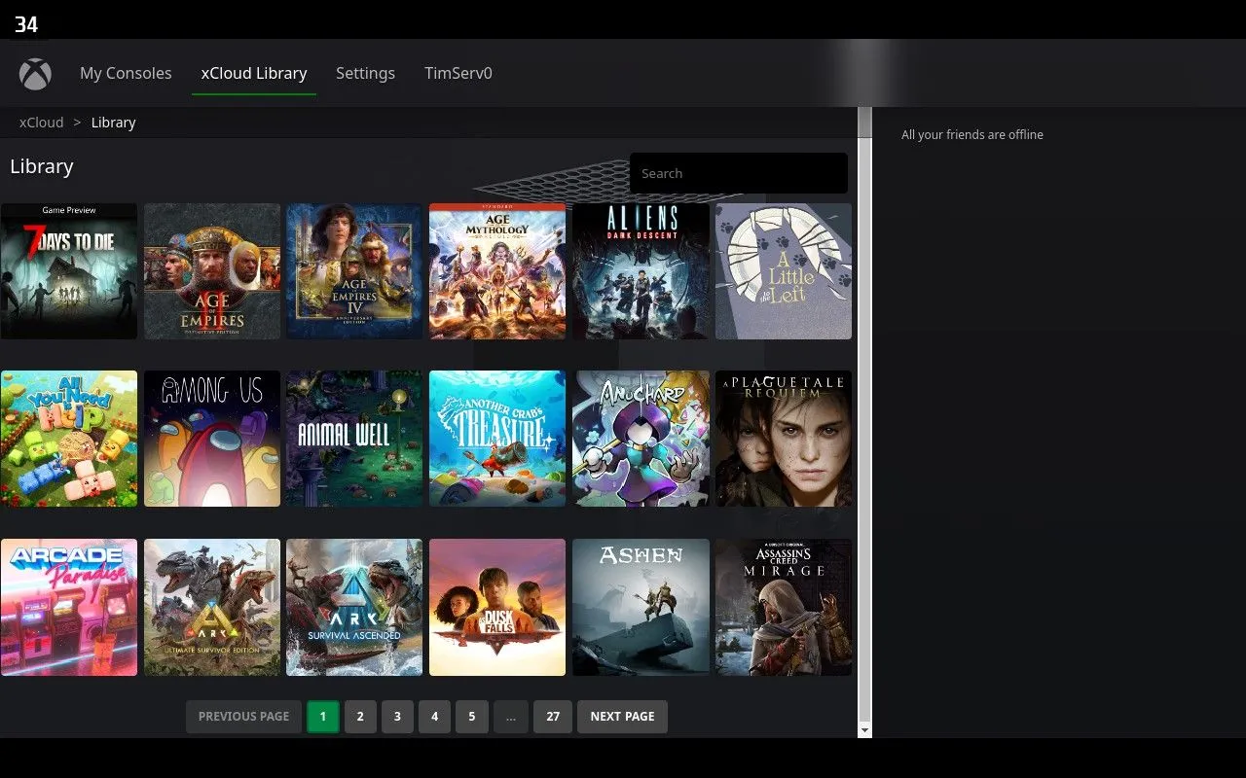This screenshot has width=1246, height=778.
Task: Click the Library breadcrumb text
Action: [x=113, y=123]
